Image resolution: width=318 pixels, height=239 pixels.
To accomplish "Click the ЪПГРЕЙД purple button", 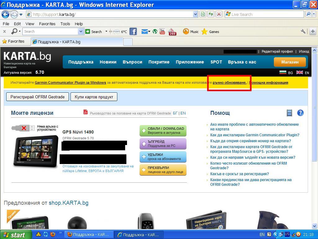I will coord(163,143).
